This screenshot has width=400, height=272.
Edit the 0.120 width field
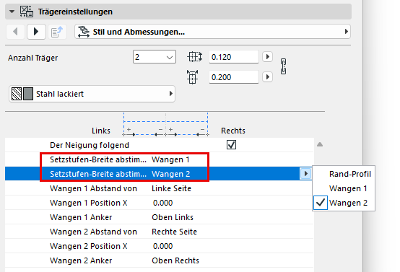(x=234, y=57)
